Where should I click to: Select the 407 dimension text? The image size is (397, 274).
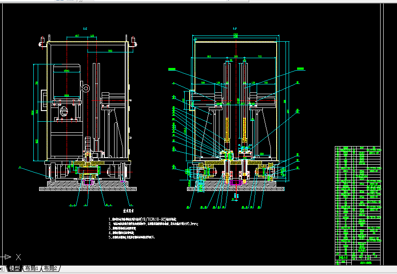[77, 36]
